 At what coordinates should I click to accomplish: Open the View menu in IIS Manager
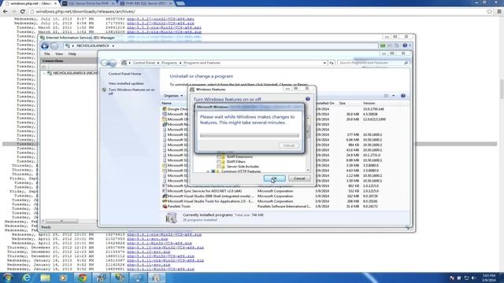click(x=59, y=54)
